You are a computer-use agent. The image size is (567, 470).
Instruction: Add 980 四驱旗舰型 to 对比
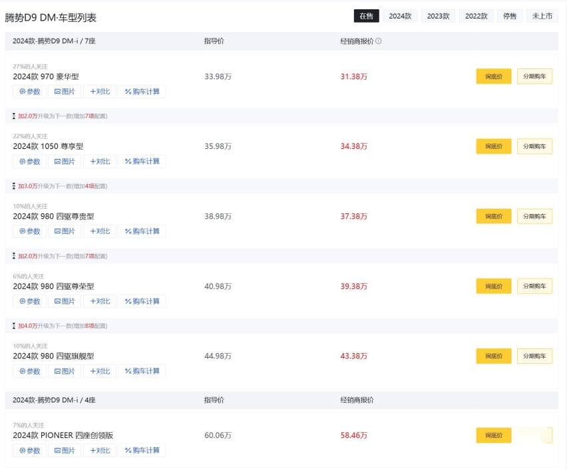[x=100, y=371]
